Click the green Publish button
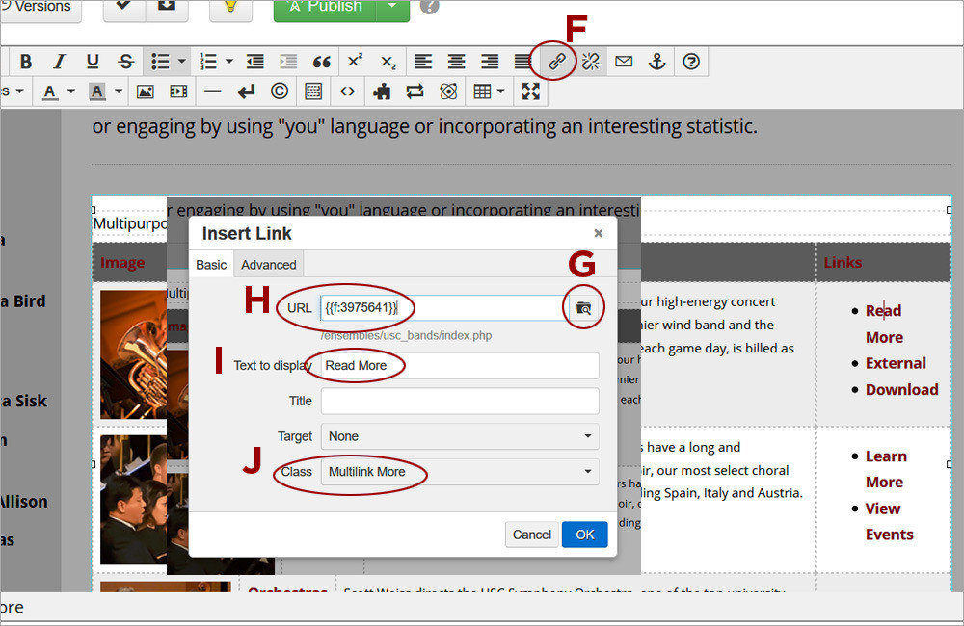This screenshot has height=626, width=964. pyautogui.click(x=325, y=8)
